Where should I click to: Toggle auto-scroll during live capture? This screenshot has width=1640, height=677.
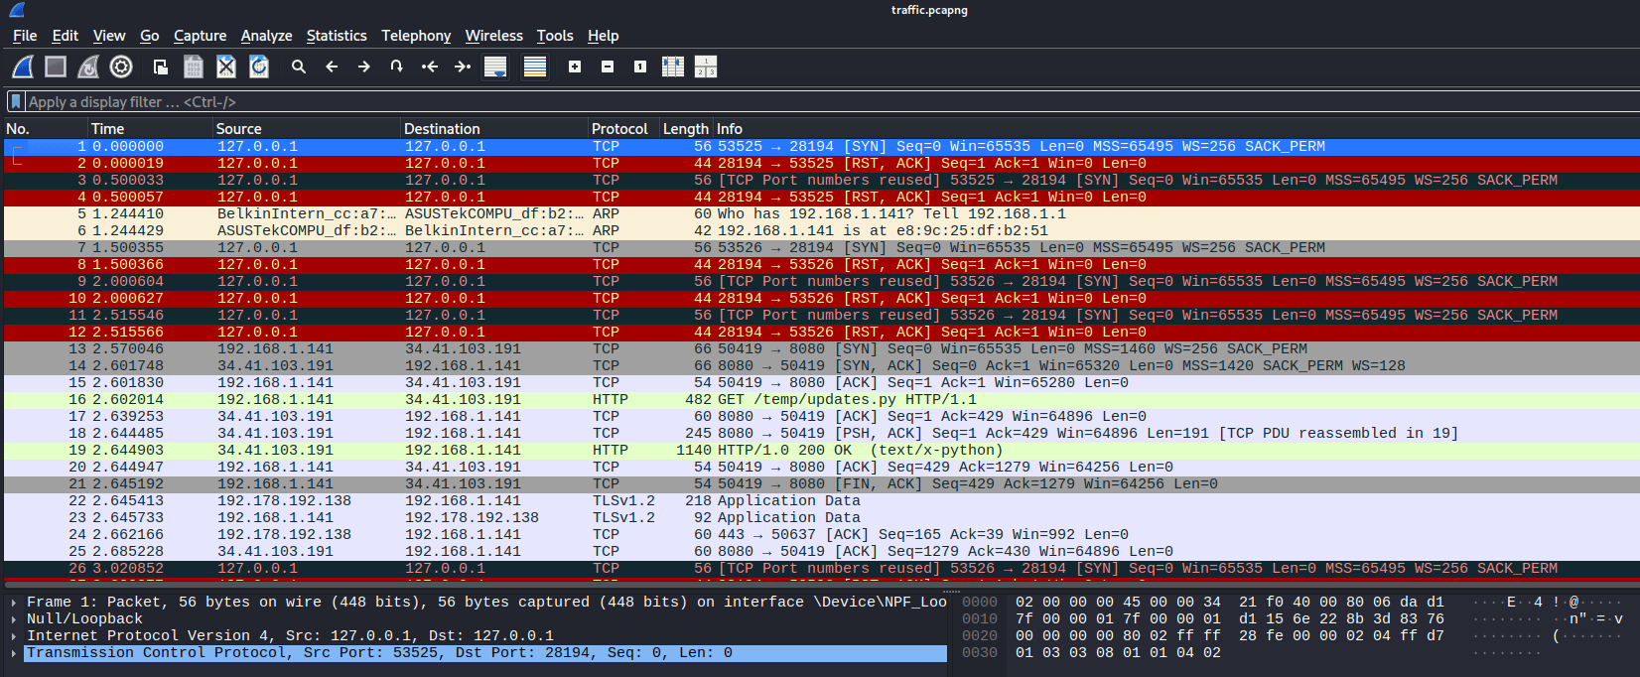495,67
